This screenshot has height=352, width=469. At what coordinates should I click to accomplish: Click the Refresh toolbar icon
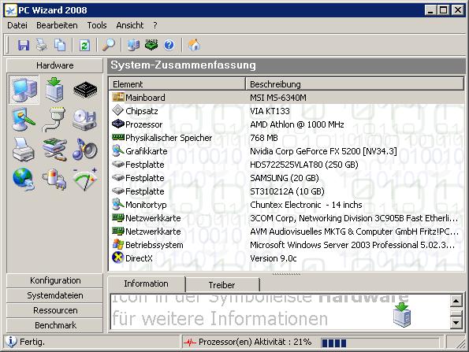84,46
